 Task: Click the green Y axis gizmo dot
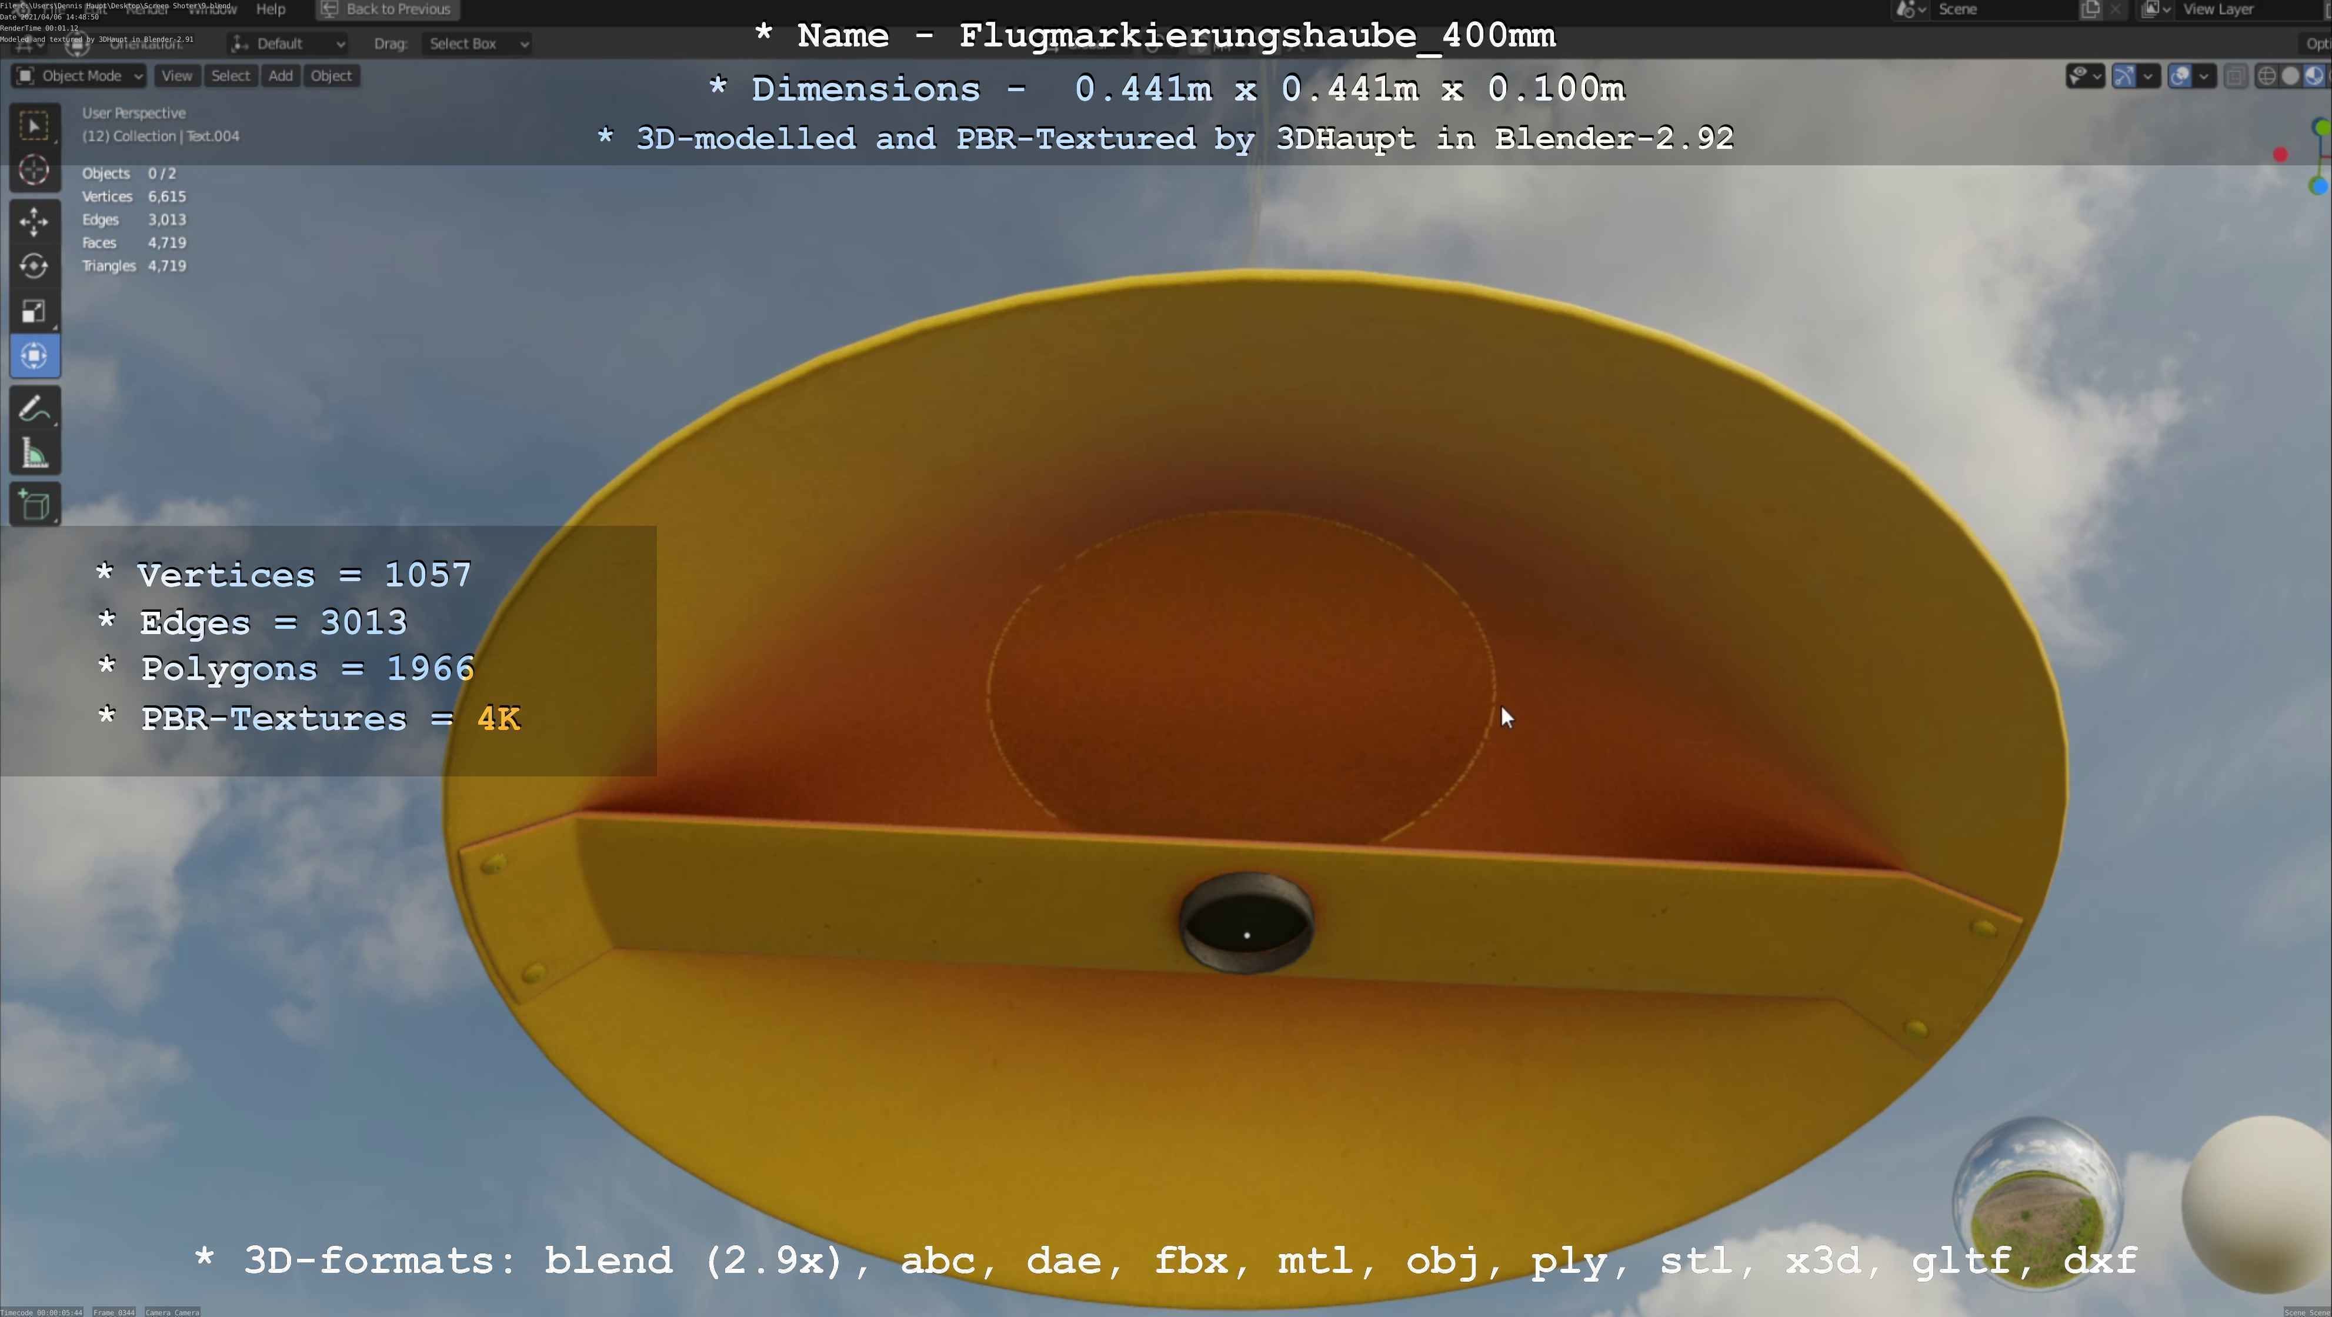pos(2323,128)
